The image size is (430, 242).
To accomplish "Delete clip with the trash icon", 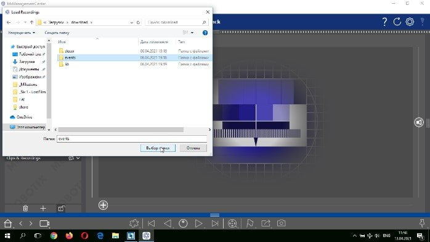I will [25, 209].
